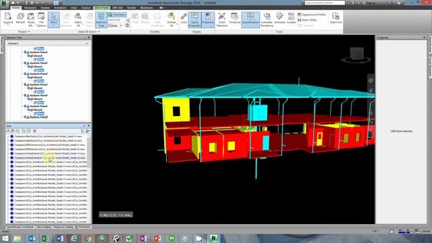Open the import/export dropdown in the Sets panel
The height and width of the screenshot is (243, 432).
[88, 131]
